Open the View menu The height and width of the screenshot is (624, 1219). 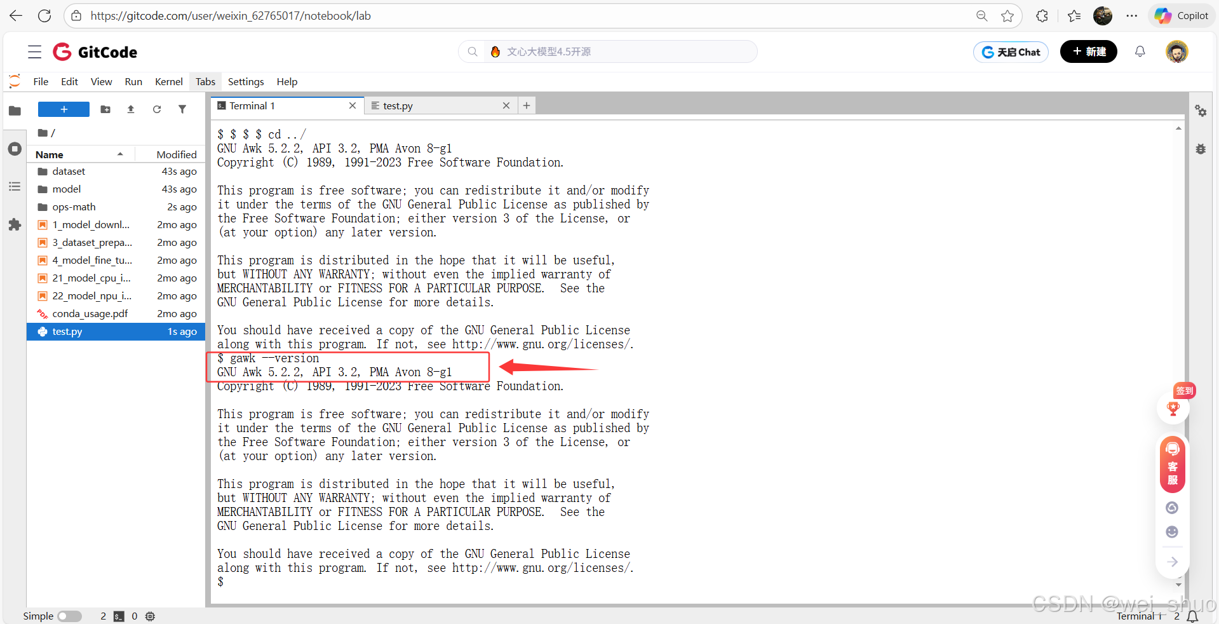tap(101, 81)
